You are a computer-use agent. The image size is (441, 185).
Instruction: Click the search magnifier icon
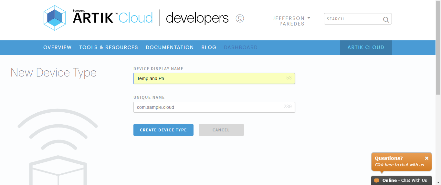(386, 19)
